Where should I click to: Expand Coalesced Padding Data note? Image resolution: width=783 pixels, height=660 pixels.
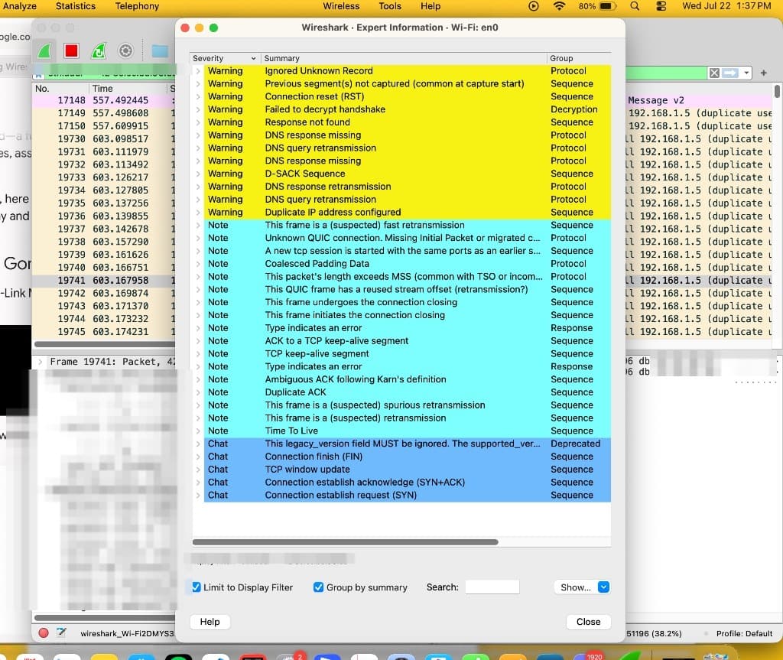coord(198,264)
